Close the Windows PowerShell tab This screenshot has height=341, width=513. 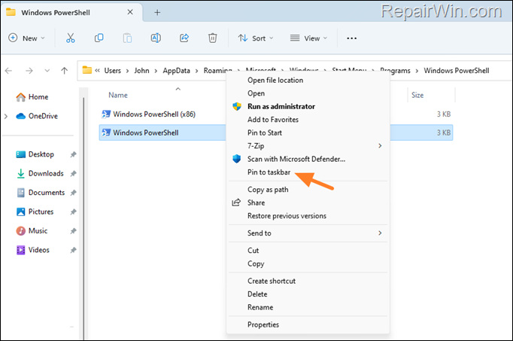[x=130, y=12]
